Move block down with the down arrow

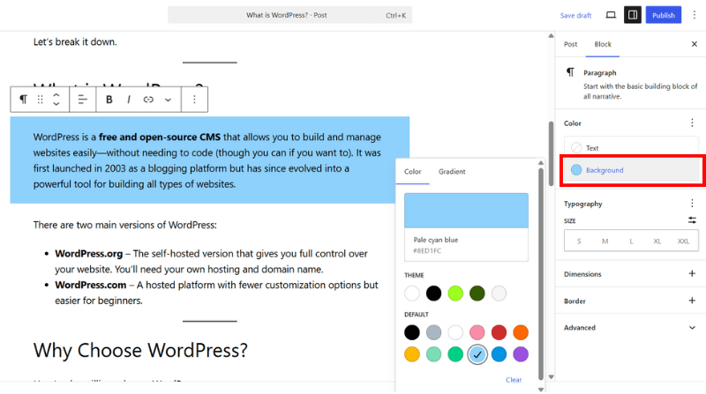[56, 104]
